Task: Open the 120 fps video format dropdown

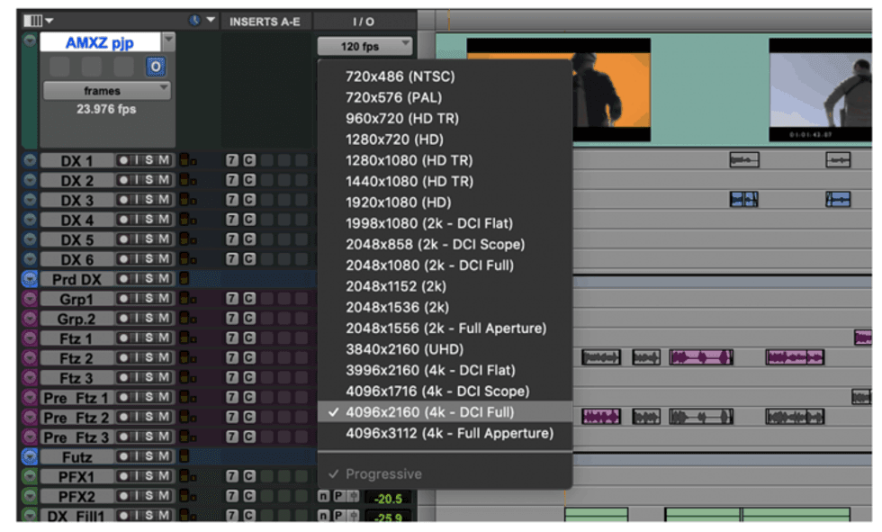Action: [x=364, y=46]
